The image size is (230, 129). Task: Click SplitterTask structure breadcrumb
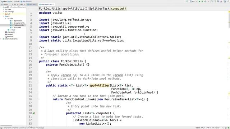click(99, 9)
